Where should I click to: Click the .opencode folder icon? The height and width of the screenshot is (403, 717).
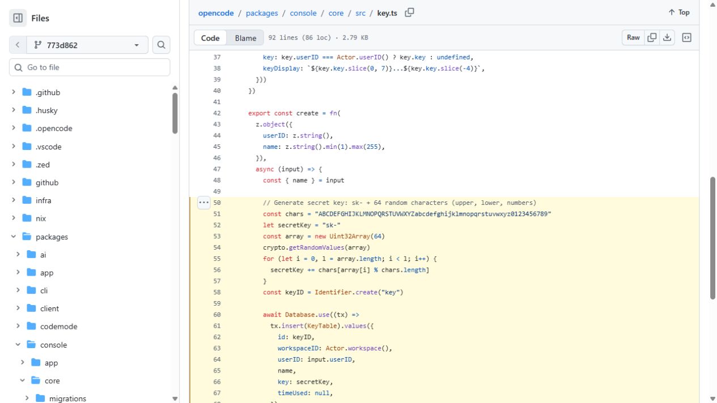coord(27,128)
